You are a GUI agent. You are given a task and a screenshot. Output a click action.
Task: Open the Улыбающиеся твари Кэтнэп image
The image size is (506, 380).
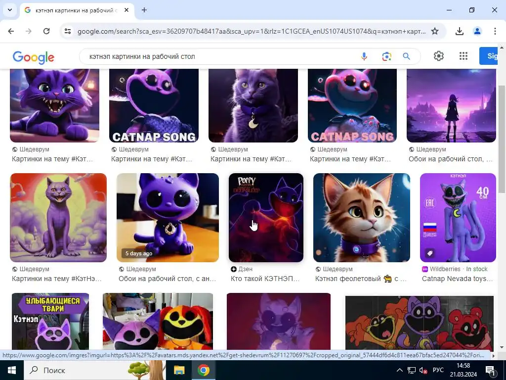[x=50, y=322]
